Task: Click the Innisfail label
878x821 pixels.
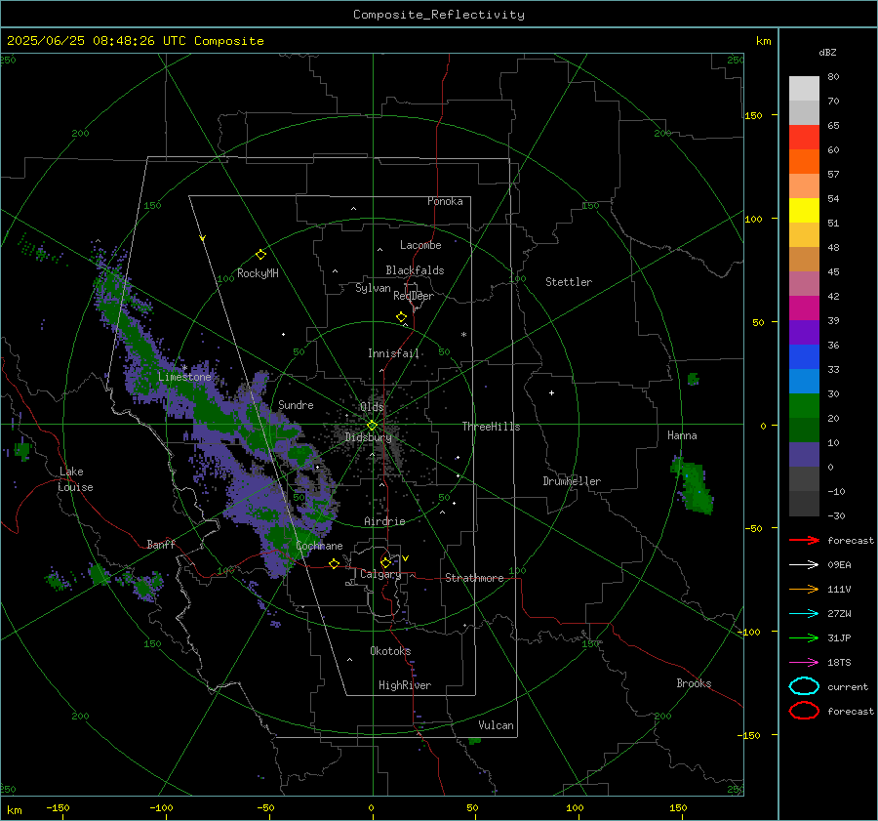Action: tap(393, 353)
